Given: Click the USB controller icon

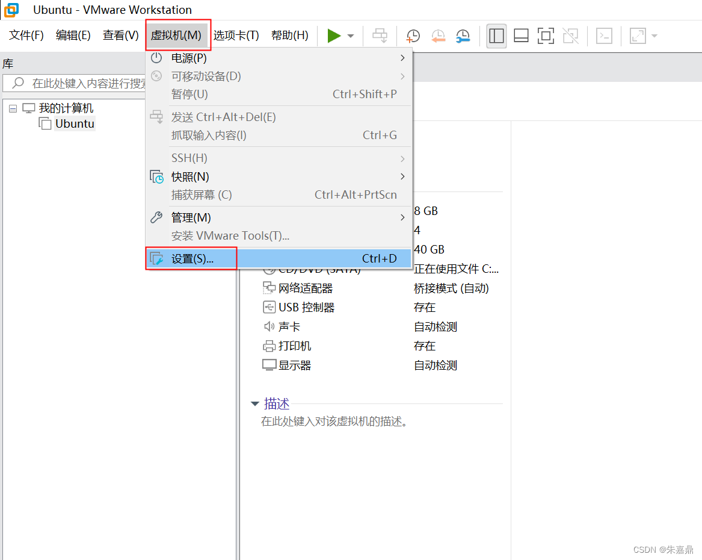Looking at the screenshot, I should [x=269, y=307].
